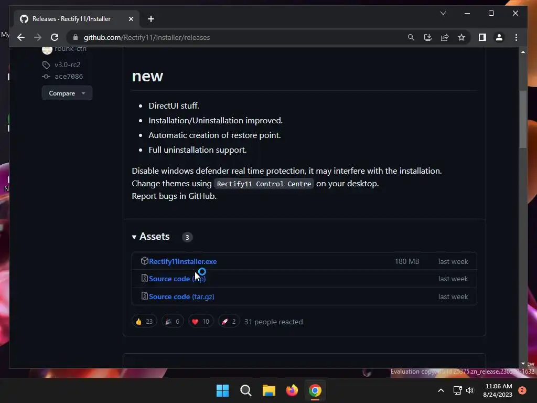This screenshot has height=403, width=537.
Task: Open the v3.0-rc2 tag link
Action: 68,65
